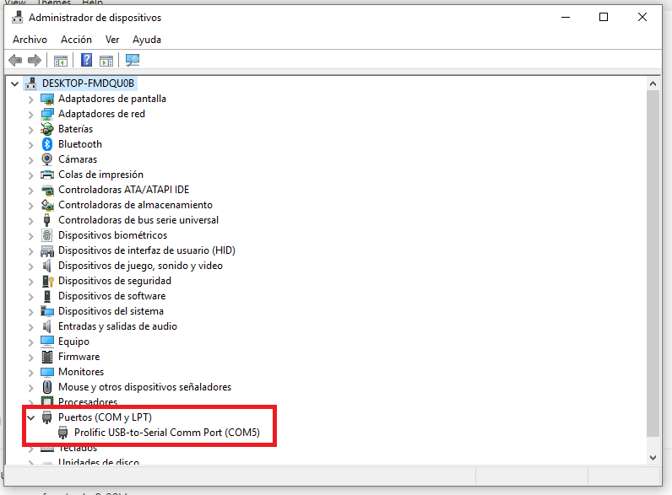The image size is (672, 495).
Task: Click the scan for hardware changes icon
Action: 133,60
